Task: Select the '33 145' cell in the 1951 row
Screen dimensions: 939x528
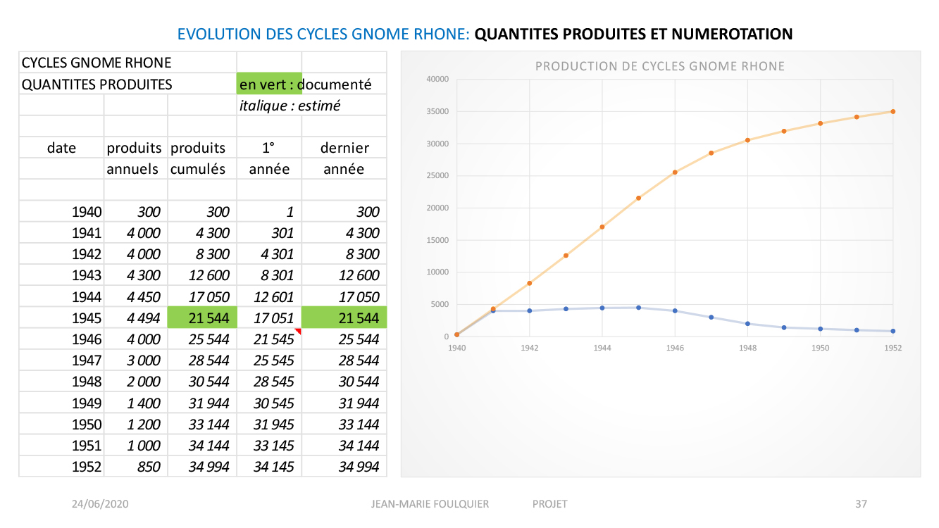Action: tap(270, 445)
